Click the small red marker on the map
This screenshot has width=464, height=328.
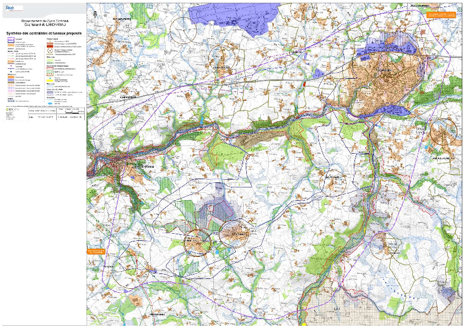tap(303, 84)
